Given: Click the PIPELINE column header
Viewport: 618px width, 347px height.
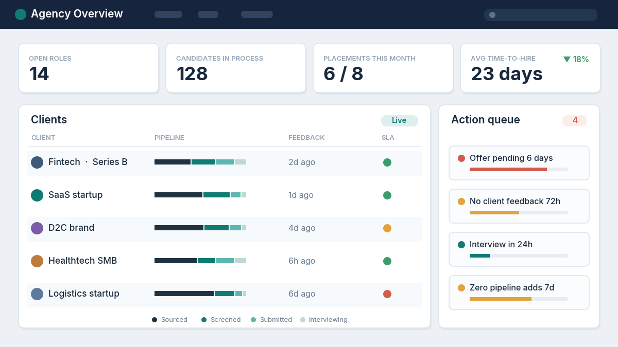Looking at the screenshot, I should [169, 138].
